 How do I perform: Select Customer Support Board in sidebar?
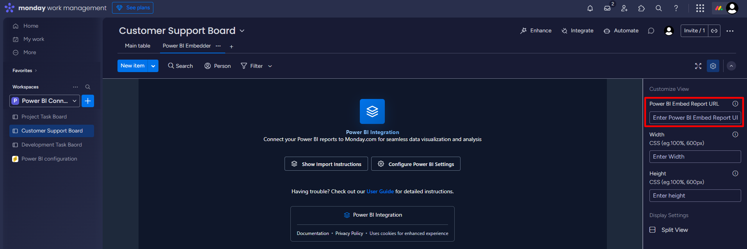click(x=52, y=131)
